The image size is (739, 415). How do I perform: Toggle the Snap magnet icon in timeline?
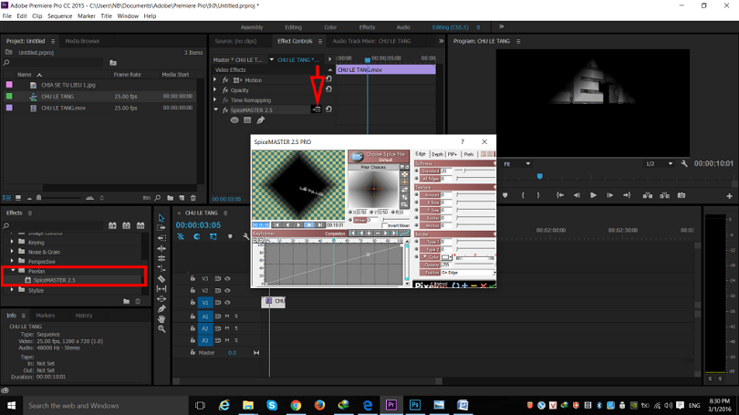pos(196,236)
